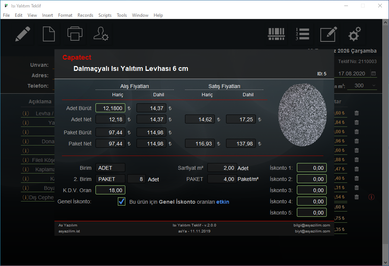389x266 pixels.
Task: Delete row with trash icon at ,88 ₺
Action: (357, 160)
